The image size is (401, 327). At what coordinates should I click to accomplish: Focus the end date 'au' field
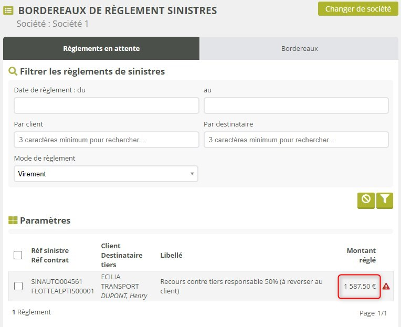[x=296, y=106]
